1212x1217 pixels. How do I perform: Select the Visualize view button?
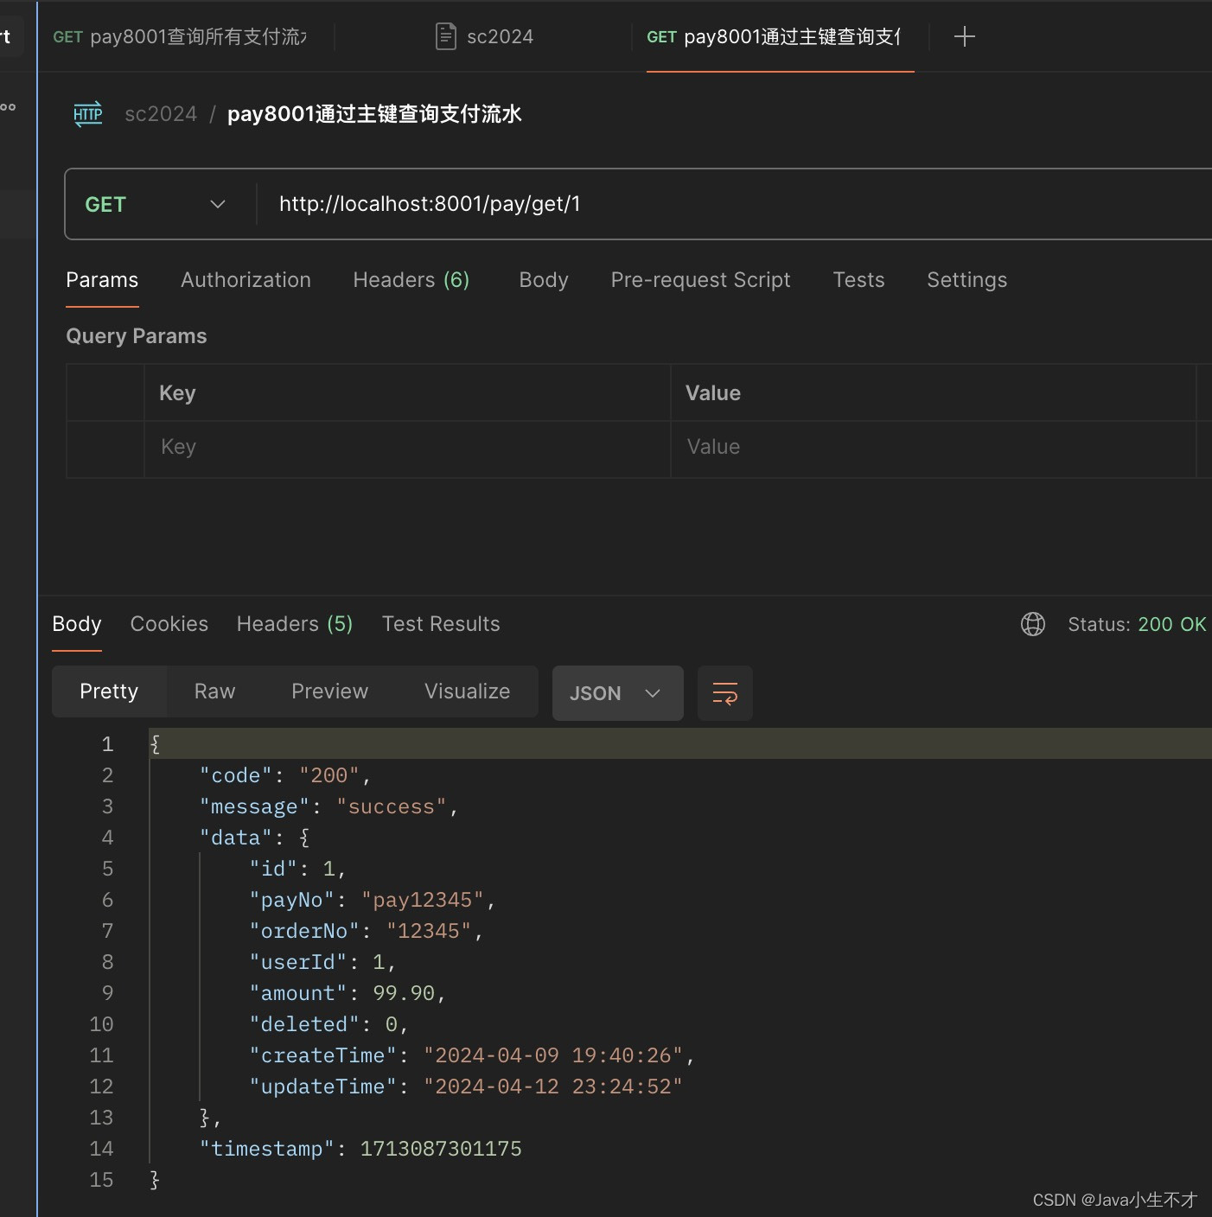(467, 691)
